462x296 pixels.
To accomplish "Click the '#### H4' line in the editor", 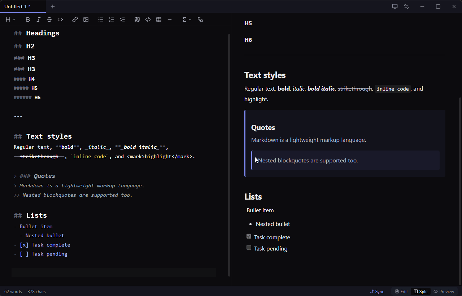I will point(24,79).
